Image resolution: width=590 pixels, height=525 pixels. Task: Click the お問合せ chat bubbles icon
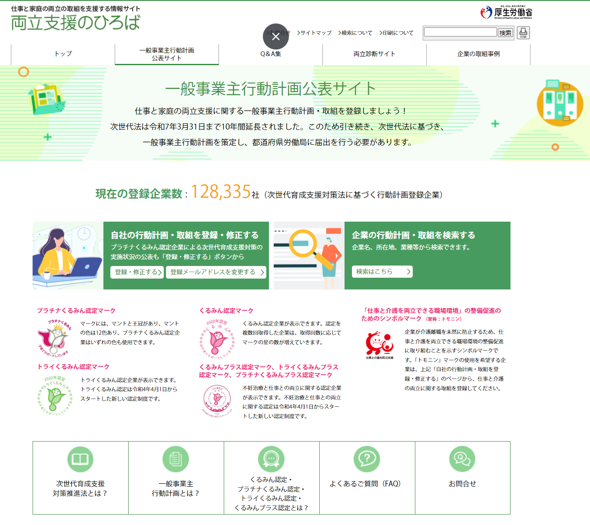click(462, 459)
